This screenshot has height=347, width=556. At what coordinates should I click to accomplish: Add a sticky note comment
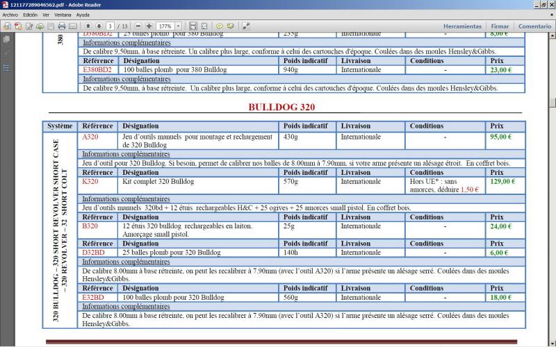coord(220,26)
